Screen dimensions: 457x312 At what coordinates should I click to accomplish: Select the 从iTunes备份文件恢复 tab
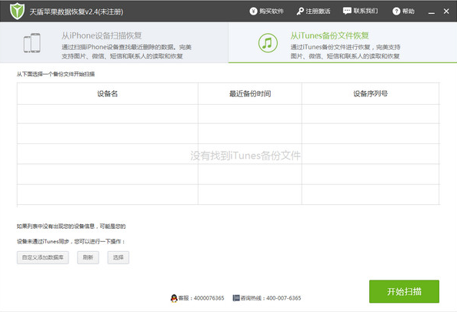point(342,42)
